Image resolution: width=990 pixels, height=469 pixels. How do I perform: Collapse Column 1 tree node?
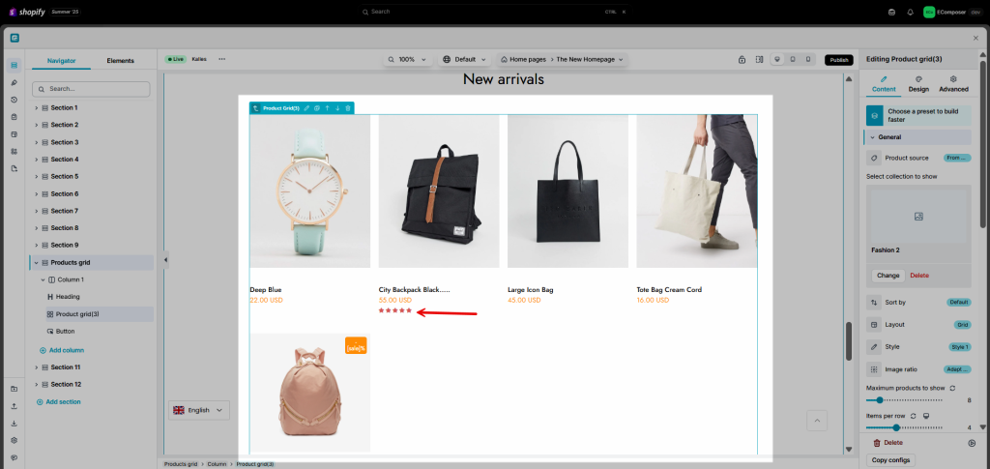tap(43, 279)
